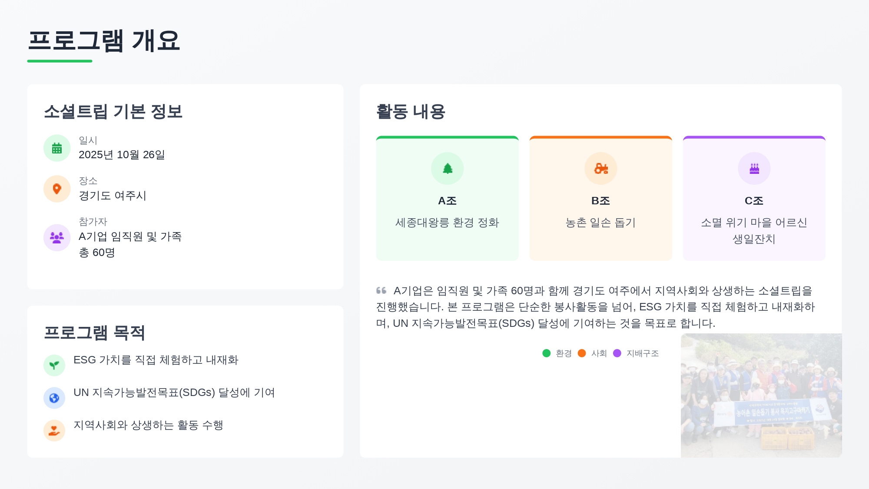The height and width of the screenshot is (489, 869).
Task: Select the A조 세종대왕릉 환경 정화 card text
Action: point(447,223)
